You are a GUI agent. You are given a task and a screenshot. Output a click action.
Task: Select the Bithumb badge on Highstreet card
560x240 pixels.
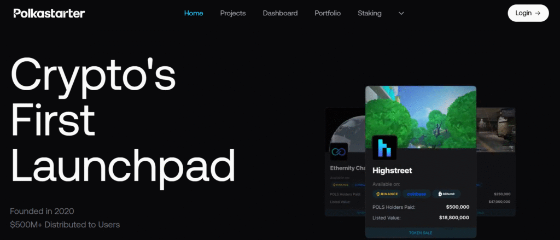point(446,194)
